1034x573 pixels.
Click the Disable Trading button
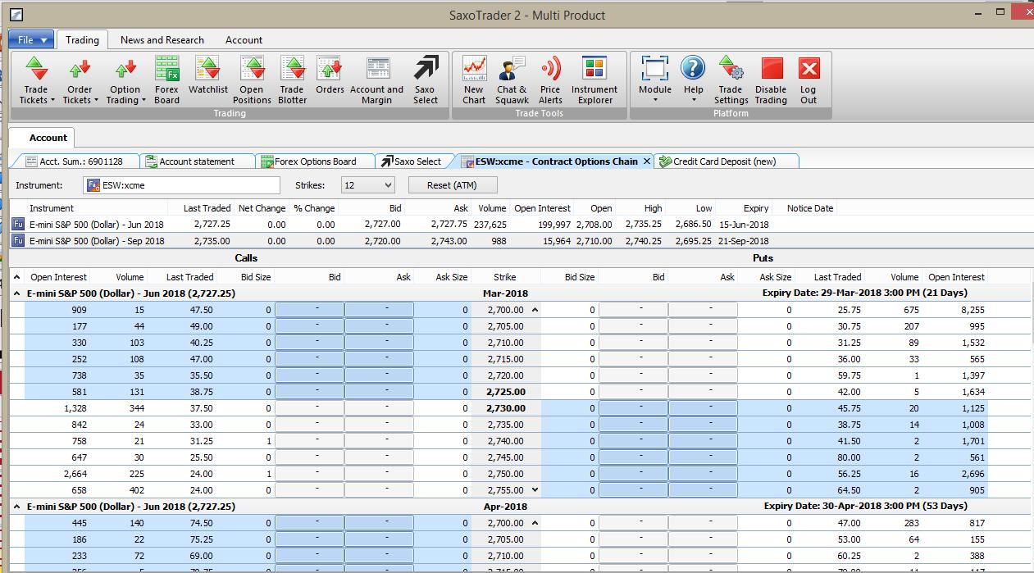771,80
